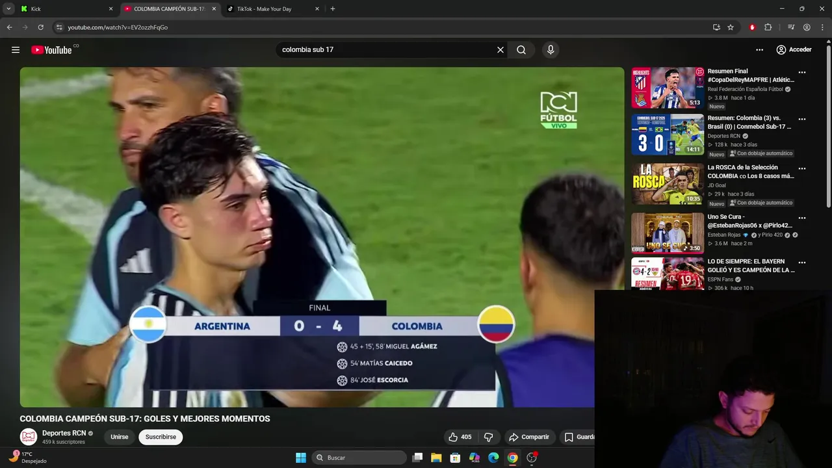Open options menu for Colombia vs. Brasil video
The height and width of the screenshot is (468, 832).
(x=802, y=120)
